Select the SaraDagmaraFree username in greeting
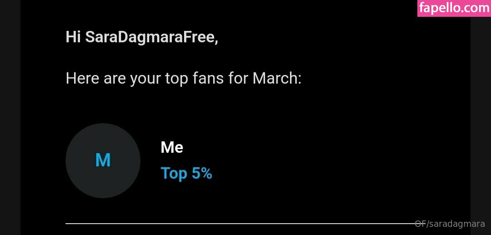 149,37
